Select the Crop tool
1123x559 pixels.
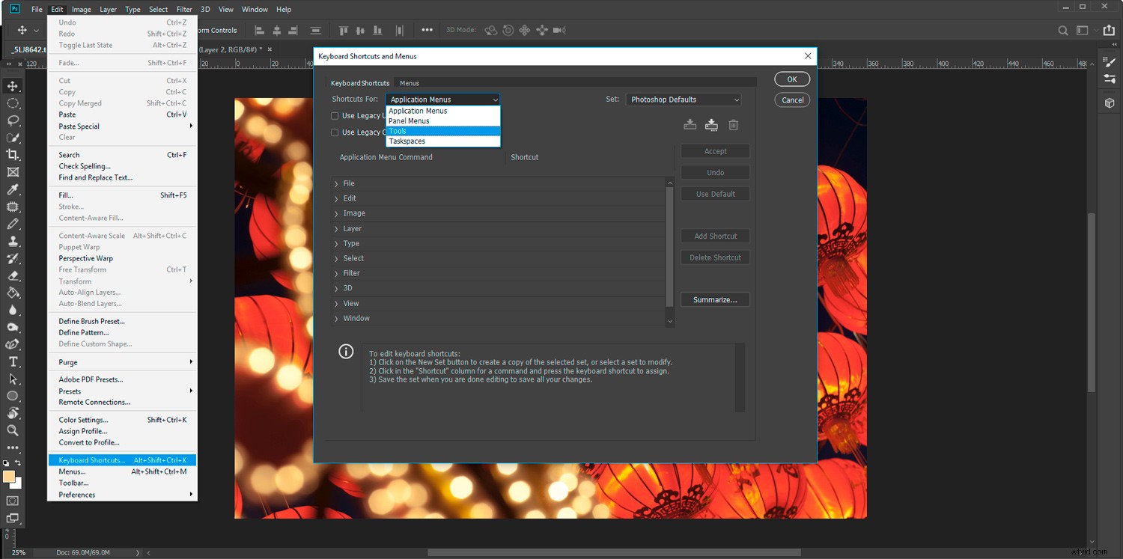13,154
